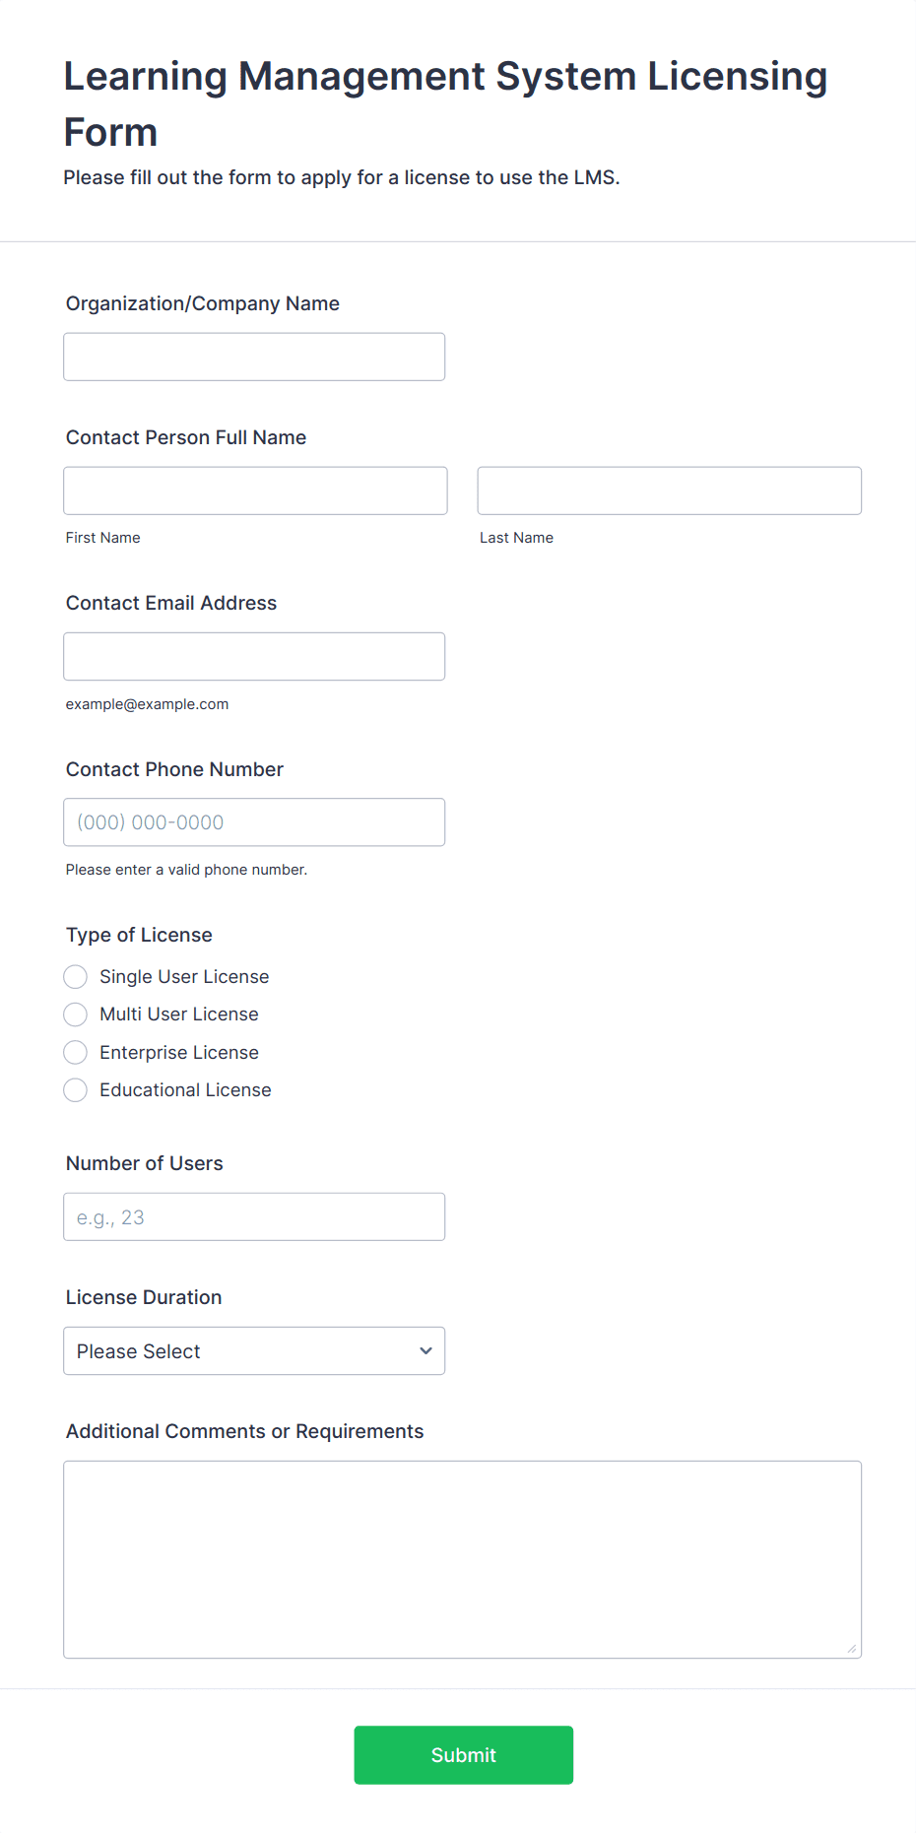The width and height of the screenshot is (916, 1833).
Task: Click the Last Name text box
Action: [x=670, y=491]
